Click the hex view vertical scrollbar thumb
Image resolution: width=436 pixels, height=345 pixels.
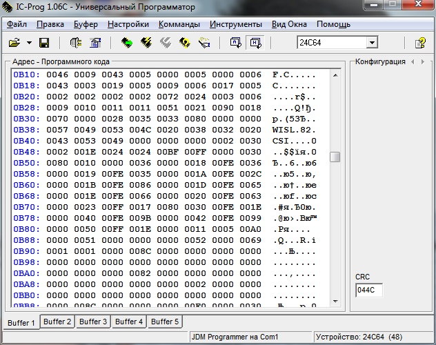click(335, 157)
